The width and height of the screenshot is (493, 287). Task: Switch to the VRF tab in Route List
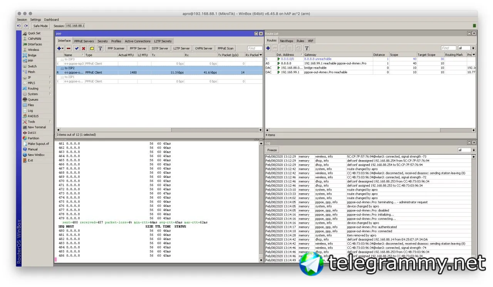[310, 41]
